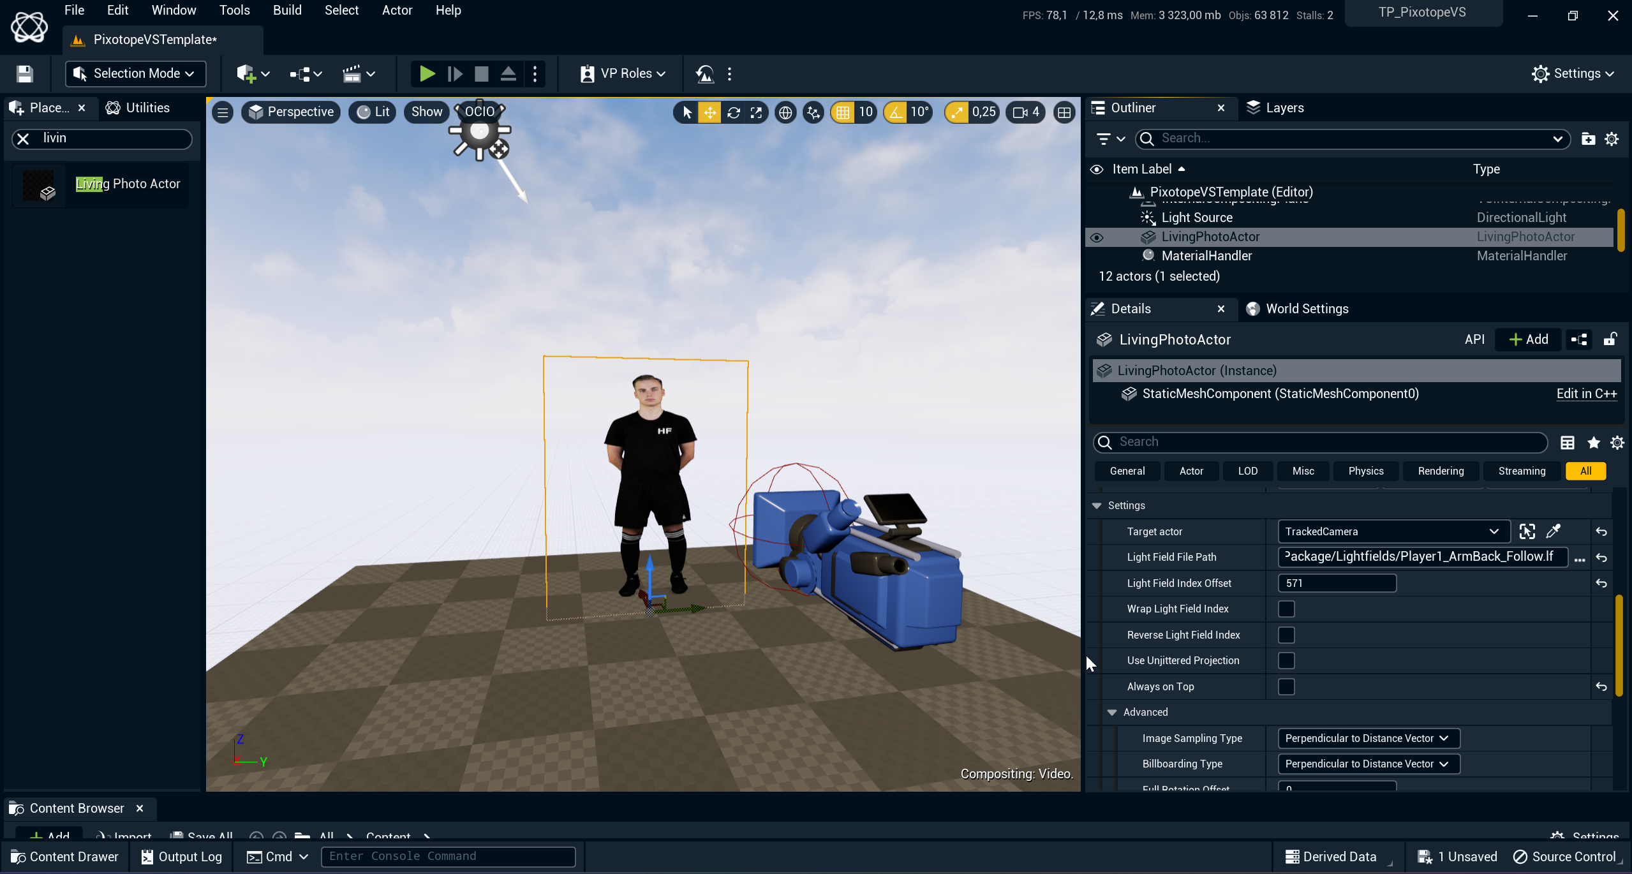The height and width of the screenshot is (874, 1632).
Task: Click the Light Field Index Offset field
Action: pyautogui.click(x=1337, y=583)
